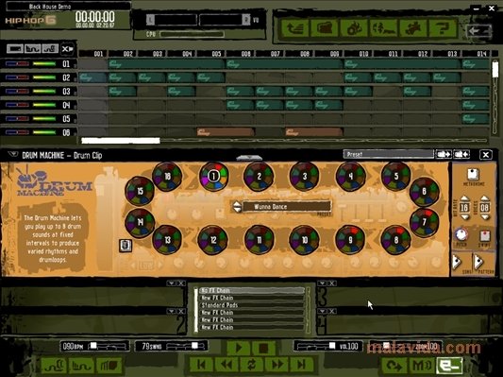Click the Pattern play button
This screenshot has width=503, height=377.
click(478, 262)
